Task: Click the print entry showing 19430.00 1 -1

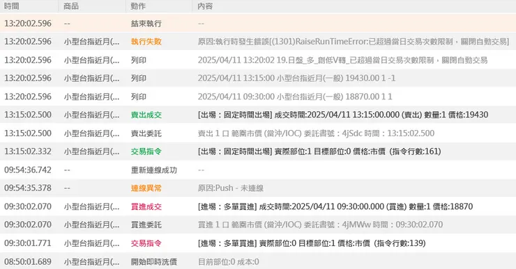Action: (296, 78)
